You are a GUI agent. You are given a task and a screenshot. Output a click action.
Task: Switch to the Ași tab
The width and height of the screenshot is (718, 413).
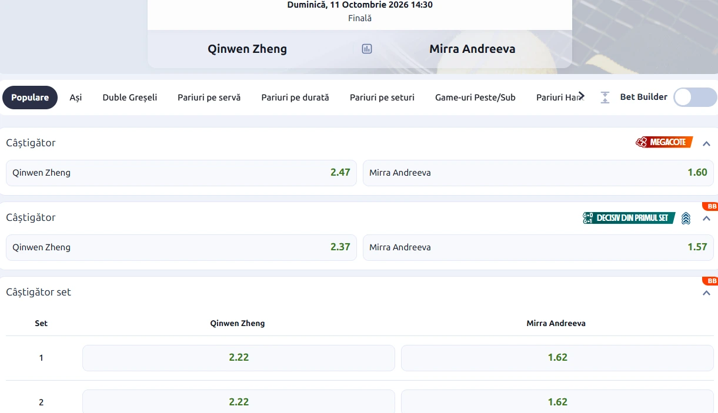point(76,98)
